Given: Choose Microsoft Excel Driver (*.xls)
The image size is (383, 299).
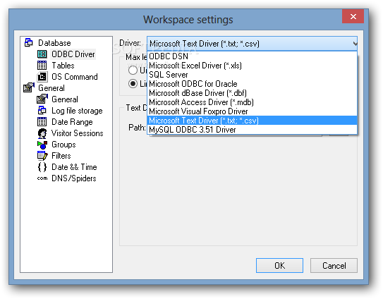Looking at the screenshot, I should [x=252, y=66].
